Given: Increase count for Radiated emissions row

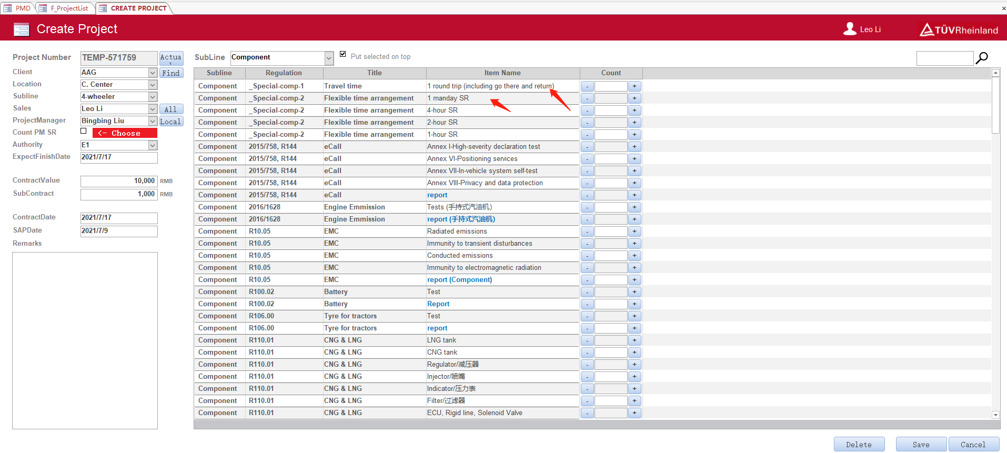Looking at the screenshot, I should pos(635,231).
